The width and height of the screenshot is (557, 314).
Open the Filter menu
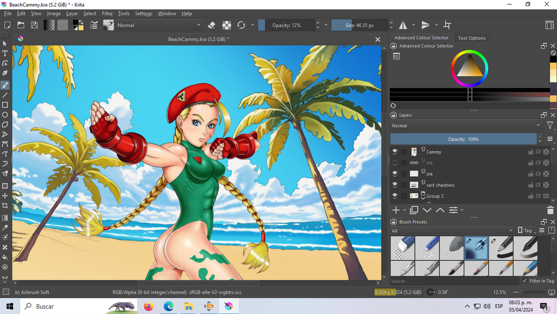(x=107, y=13)
